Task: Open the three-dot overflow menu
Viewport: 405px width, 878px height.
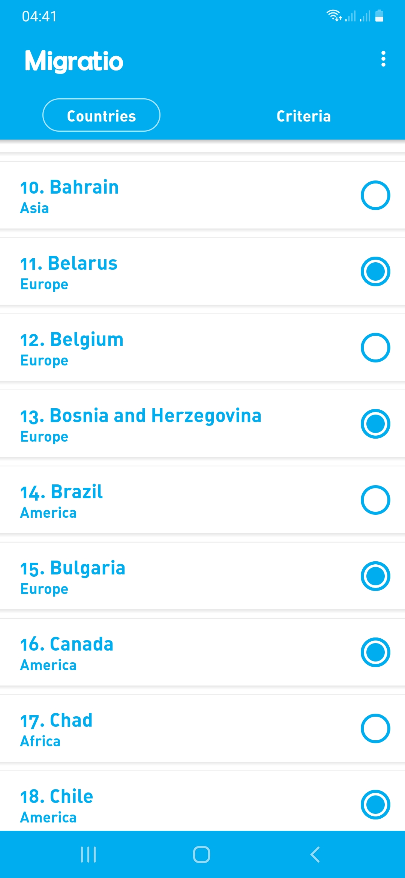Action: tap(383, 59)
